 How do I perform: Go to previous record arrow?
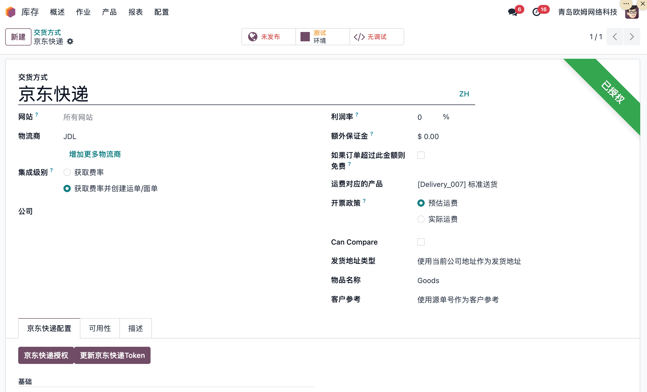[x=615, y=37]
